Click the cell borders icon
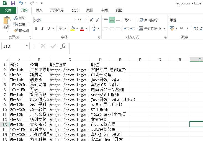 click(60, 29)
